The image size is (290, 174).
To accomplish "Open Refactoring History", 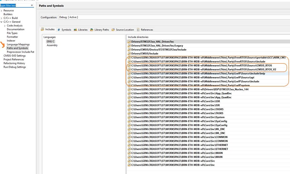I will (x=14, y=63).
